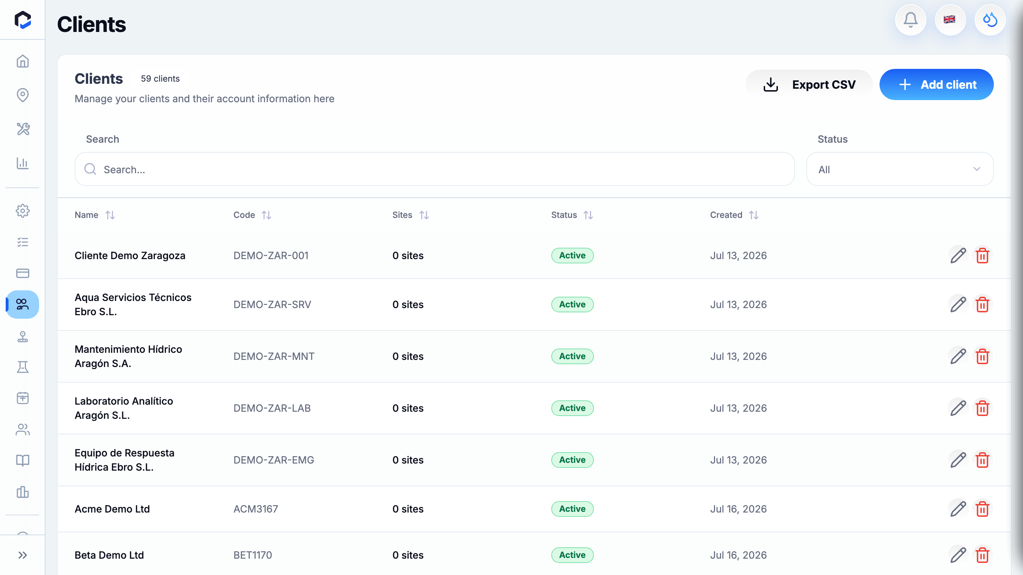The image size is (1023, 575).
Task: Open the Status filter dropdown
Action: click(x=900, y=169)
